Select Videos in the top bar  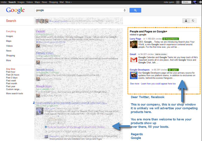[x=30, y=2]
